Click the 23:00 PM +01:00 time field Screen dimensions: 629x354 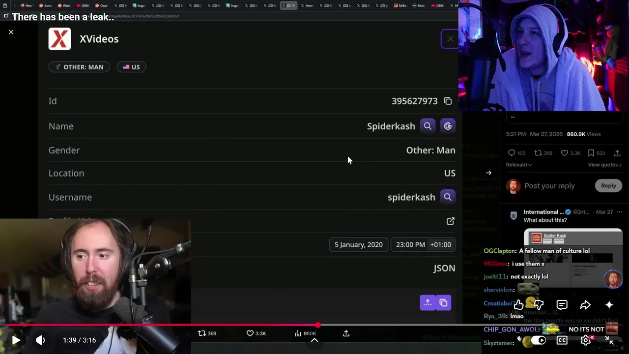coord(423,244)
